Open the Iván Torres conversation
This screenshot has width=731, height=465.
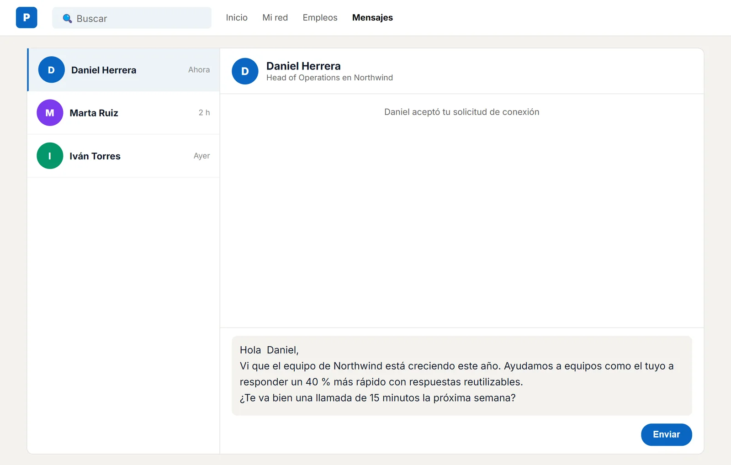[123, 156]
